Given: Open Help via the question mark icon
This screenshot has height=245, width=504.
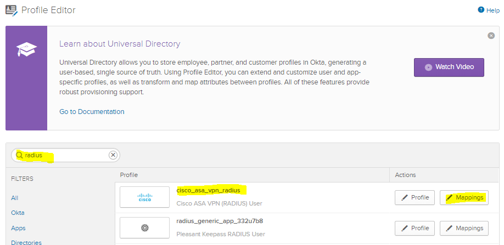Looking at the screenshot, I should tap(481, 10).
